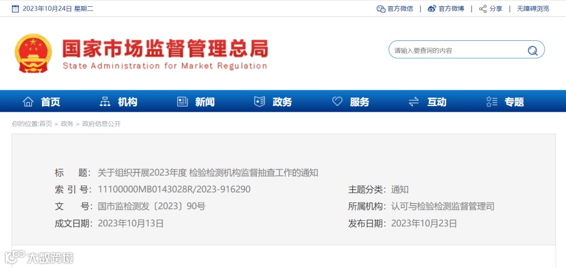Click 认可与检验检测监督管理司 agency name
This screenshot has height=268, width=566.
(x=442, y=206)
